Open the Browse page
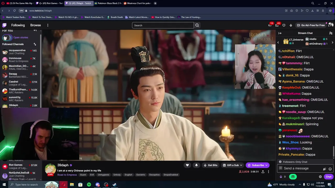 point(36,25)
